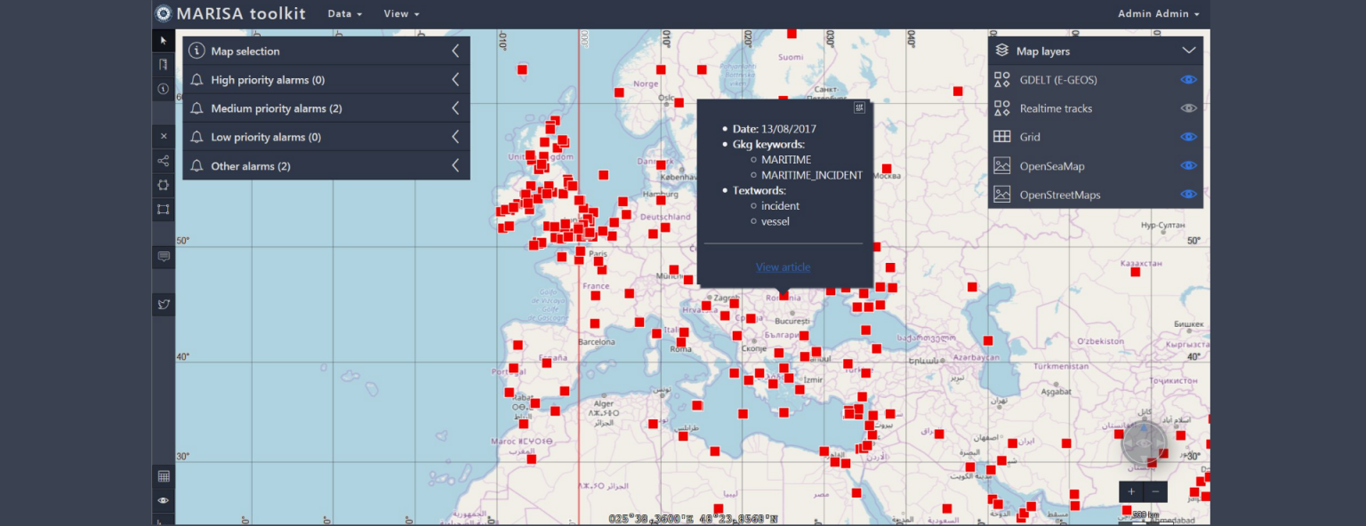Click the share icon in the sidebar

click(x=163, y=161)
